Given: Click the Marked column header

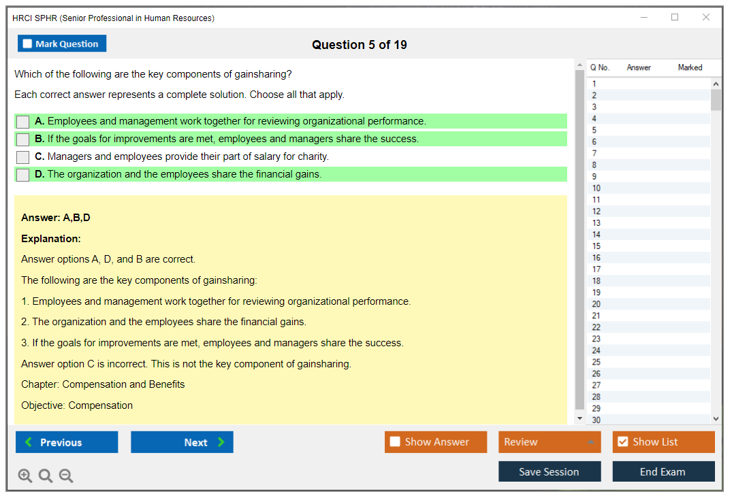Looking at the screenshot, I should [x=689, y=67].
